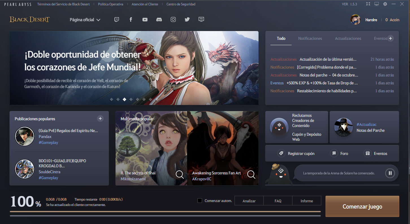
Task: Click the Instagram icon
Action: [x=173, y=19]
